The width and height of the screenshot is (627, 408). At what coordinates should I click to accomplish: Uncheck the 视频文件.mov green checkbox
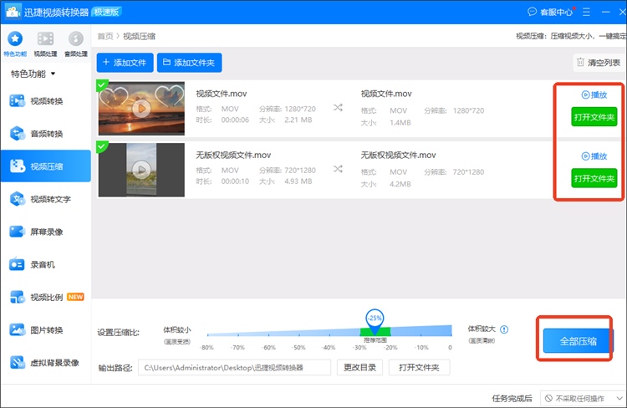pos(102,84)
